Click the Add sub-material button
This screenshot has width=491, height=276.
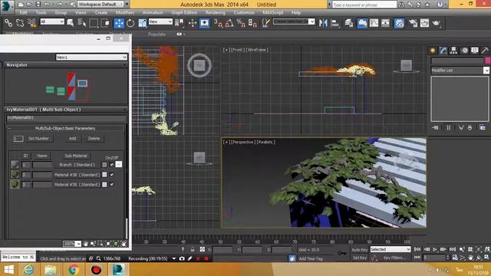click(72, 138)
